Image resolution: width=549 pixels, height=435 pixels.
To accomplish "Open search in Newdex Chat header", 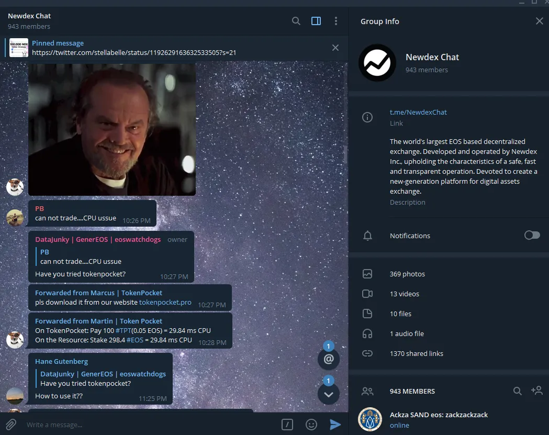I will tap(296, 21).
